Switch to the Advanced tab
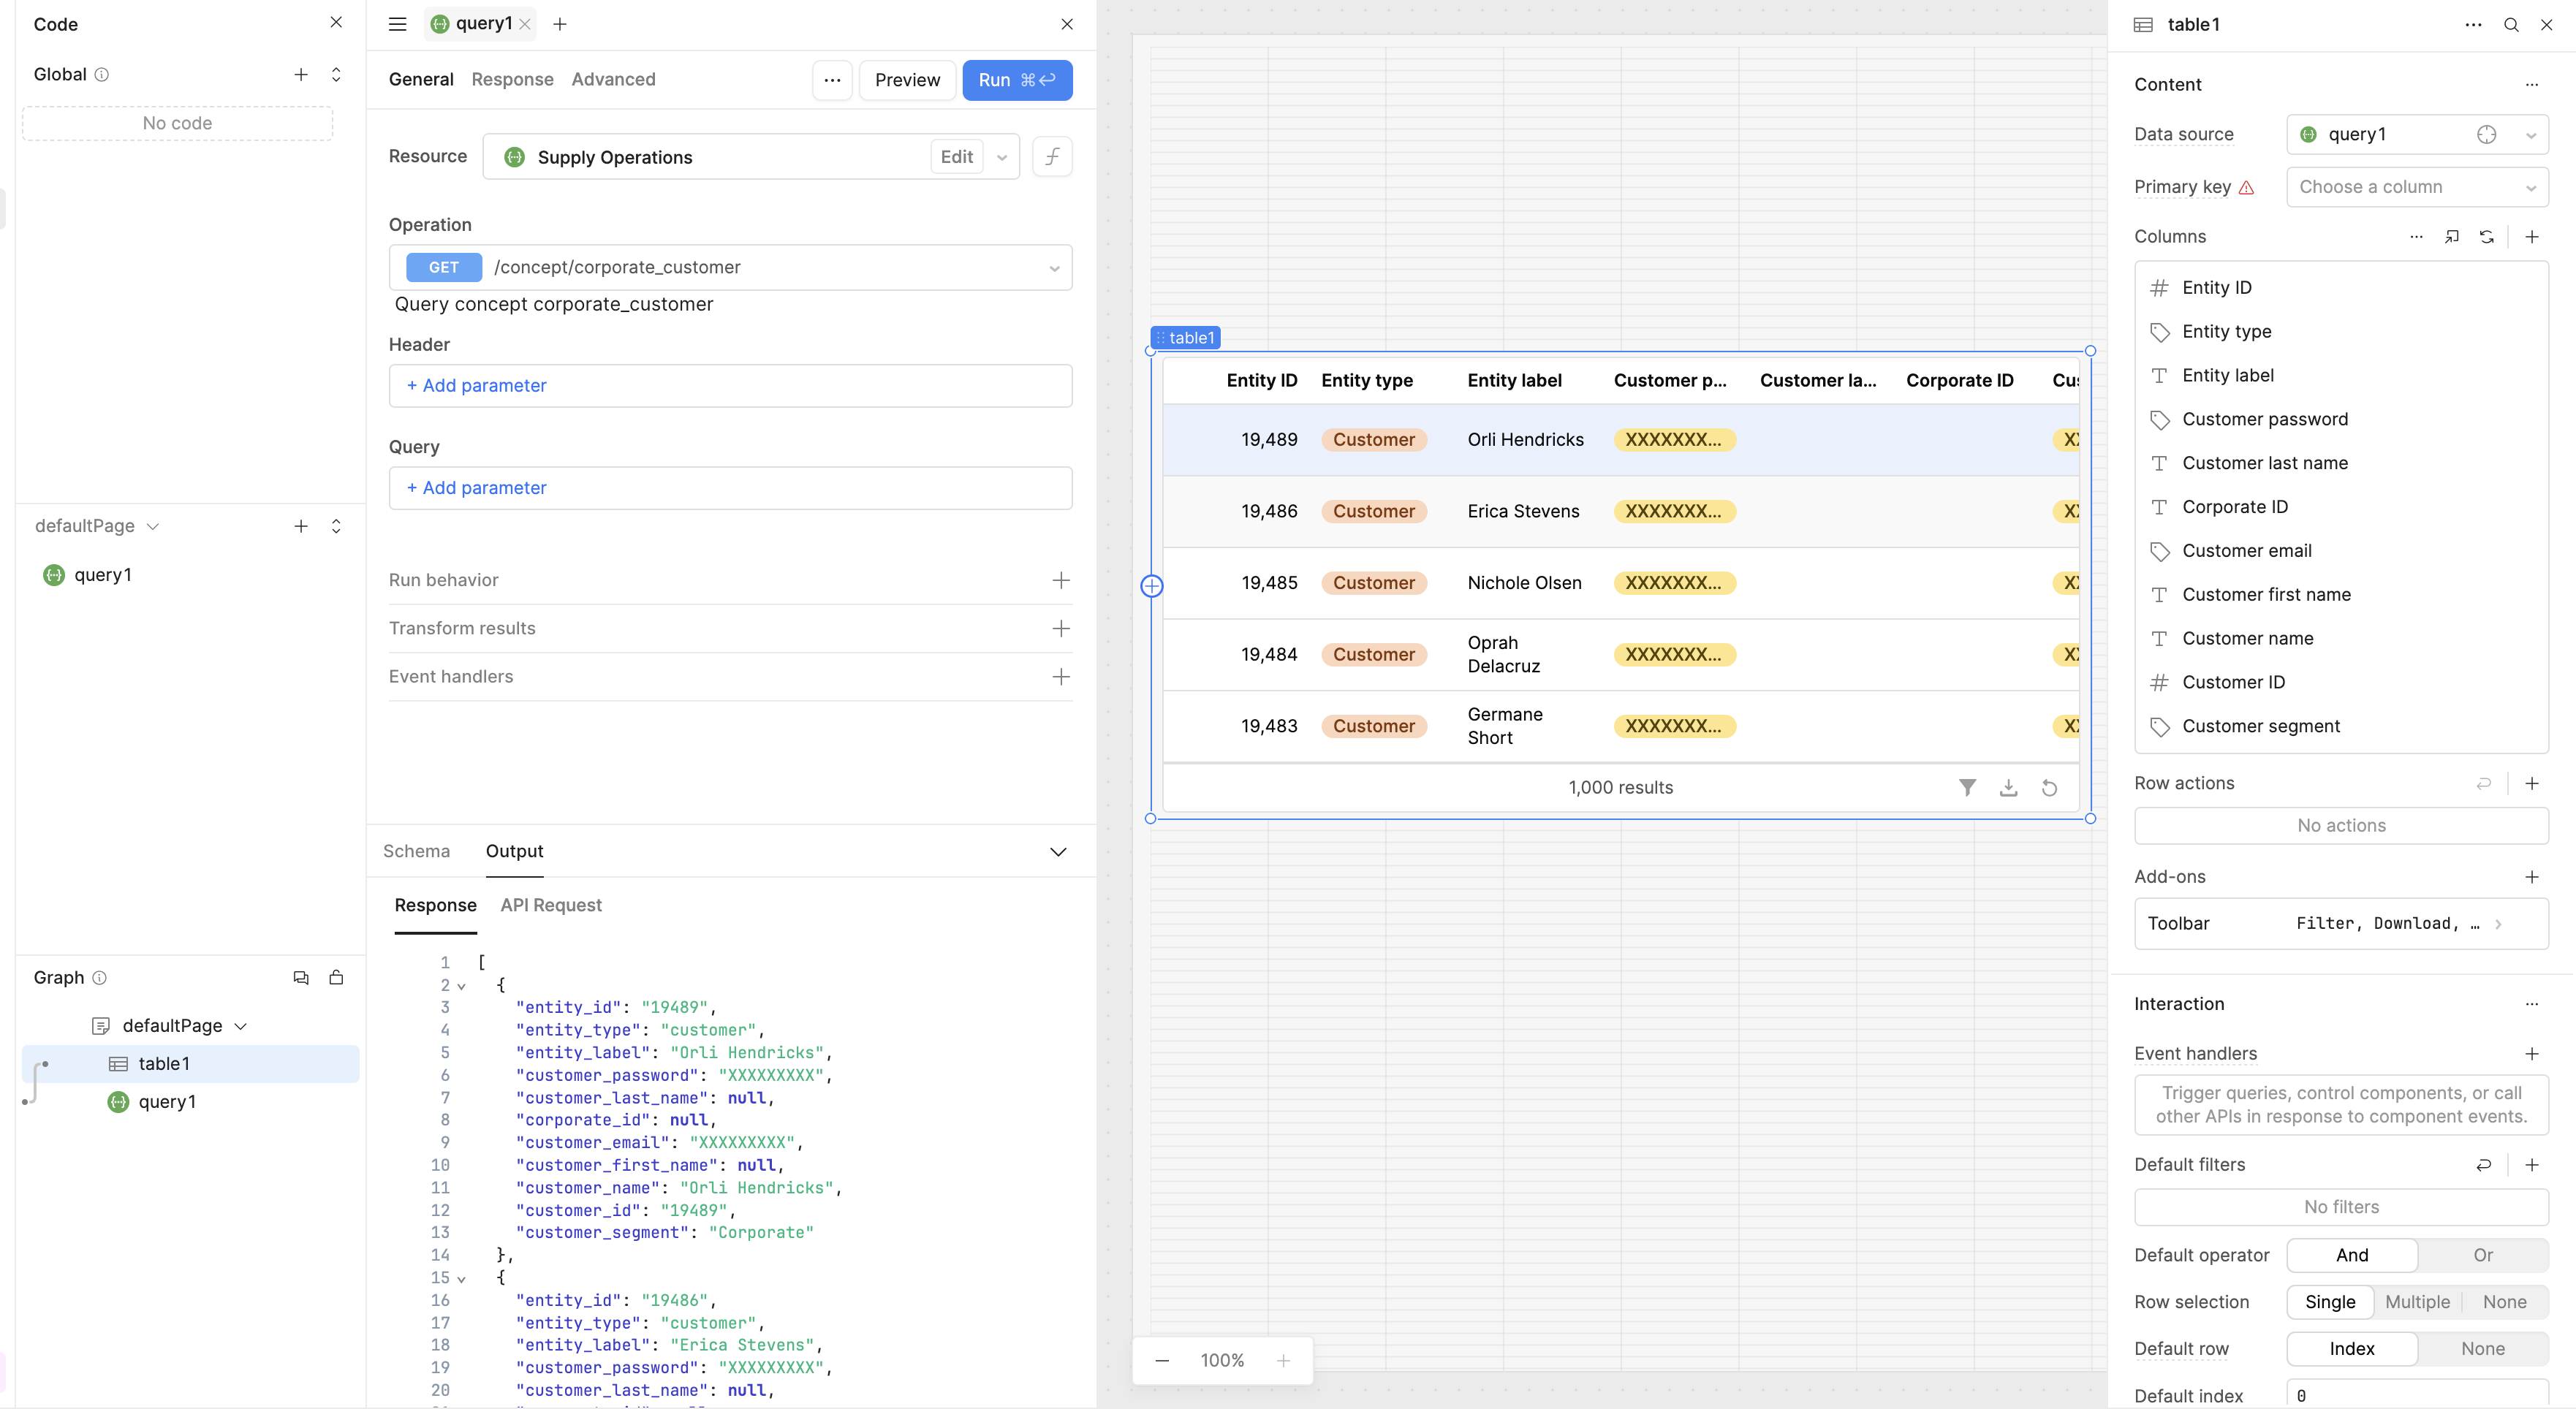Viewport: 2576px width, 1409px height. 613,79
